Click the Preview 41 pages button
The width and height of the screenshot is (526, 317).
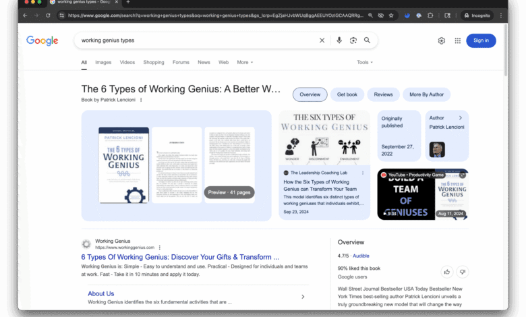(229, 192)
